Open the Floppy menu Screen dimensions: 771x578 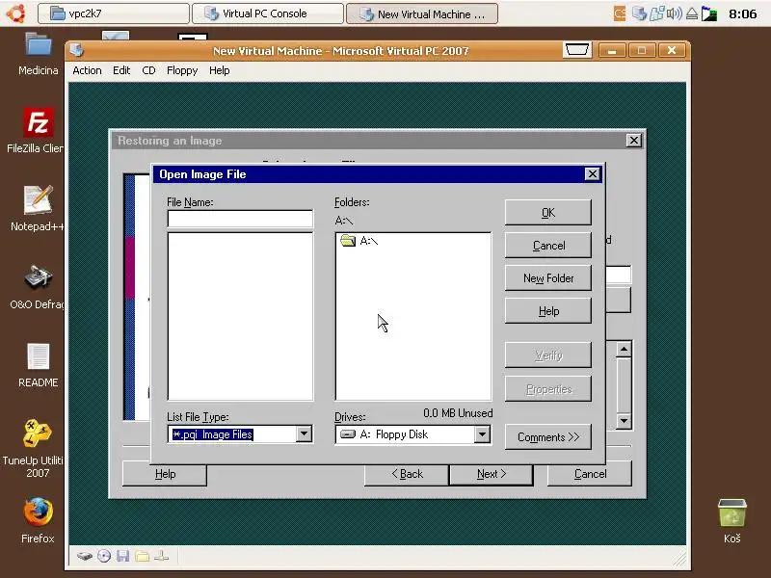(182, 70)
